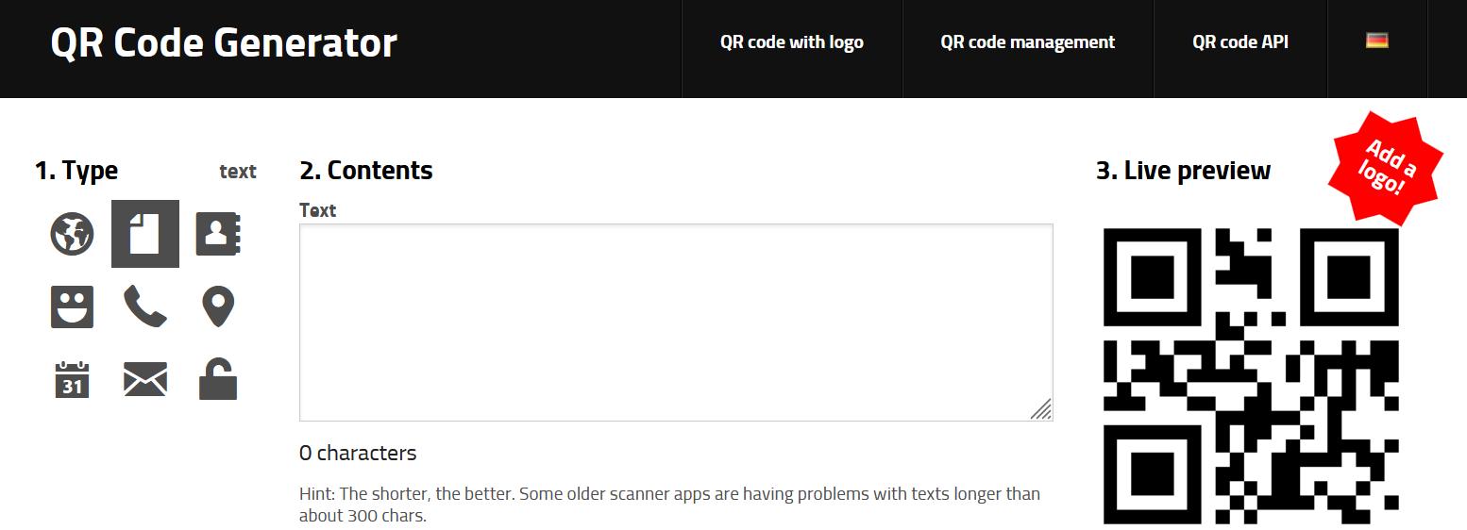Viewport: 1467px width, 530px height.
Task: Select the URL globe type icon
Action: 73,234
